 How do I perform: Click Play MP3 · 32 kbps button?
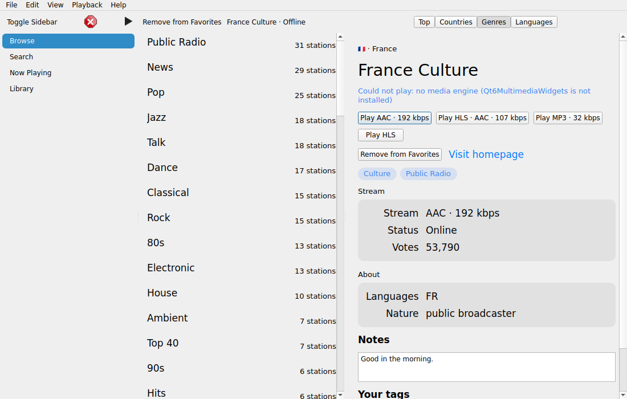568,118
